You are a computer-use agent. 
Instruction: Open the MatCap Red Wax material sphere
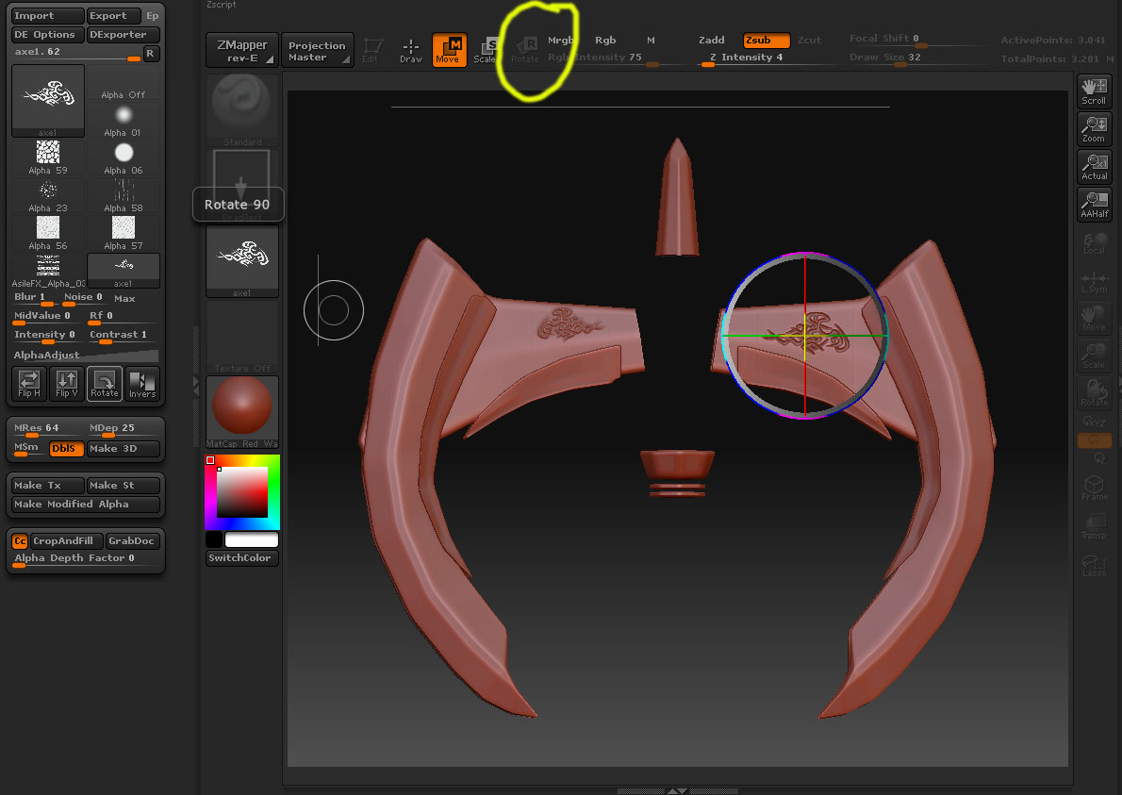tap(242, 412)
